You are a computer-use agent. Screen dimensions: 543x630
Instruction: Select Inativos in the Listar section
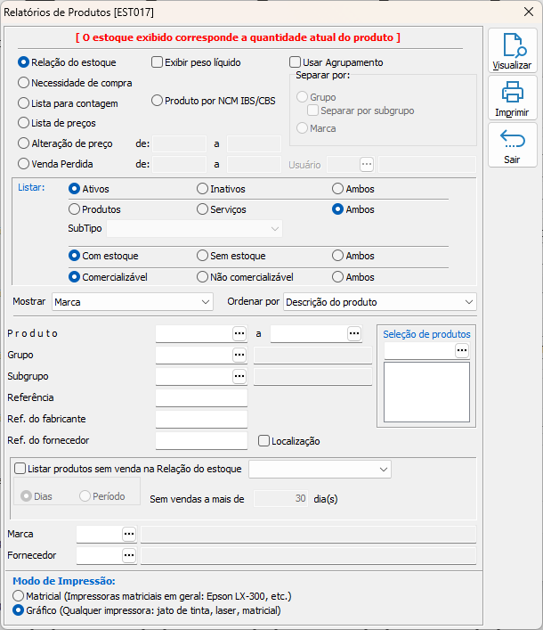pos(202,189)
